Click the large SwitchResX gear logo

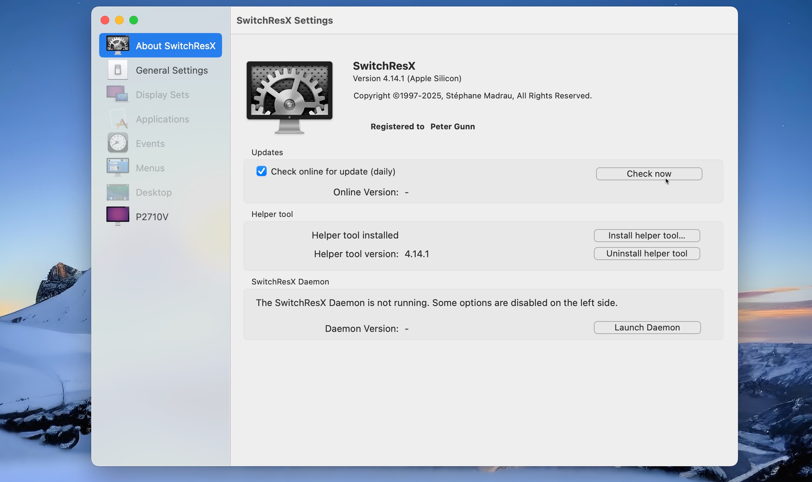click(289, 97)
